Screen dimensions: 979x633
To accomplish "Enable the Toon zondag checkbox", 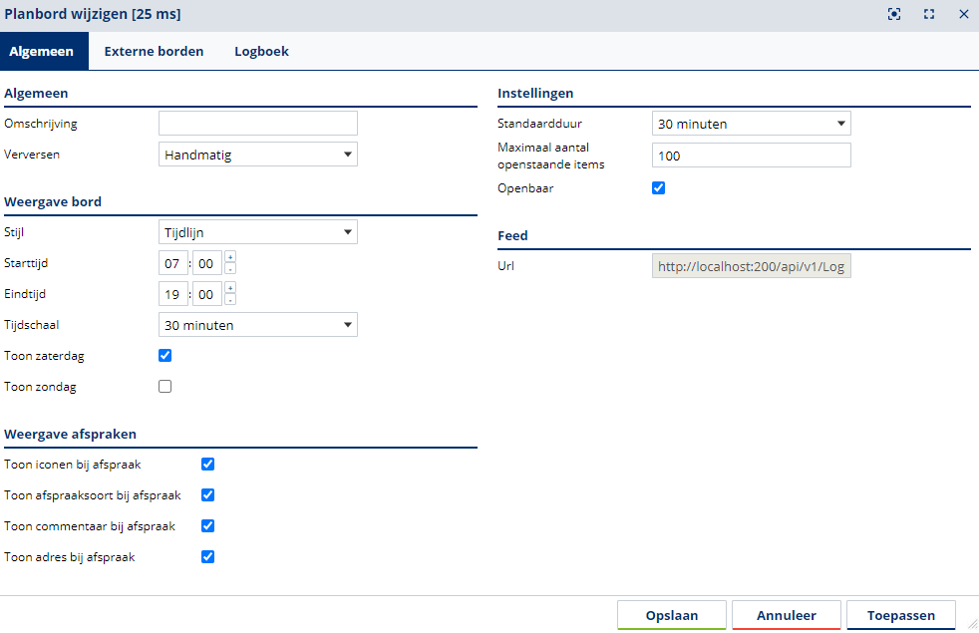I will pos(165,387).
